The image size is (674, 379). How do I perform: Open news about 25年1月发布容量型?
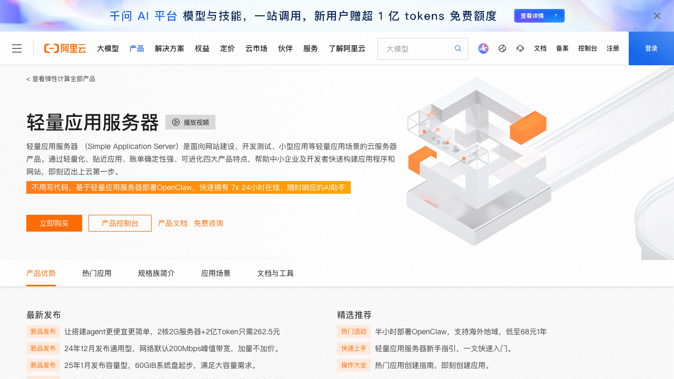[161, 365]
